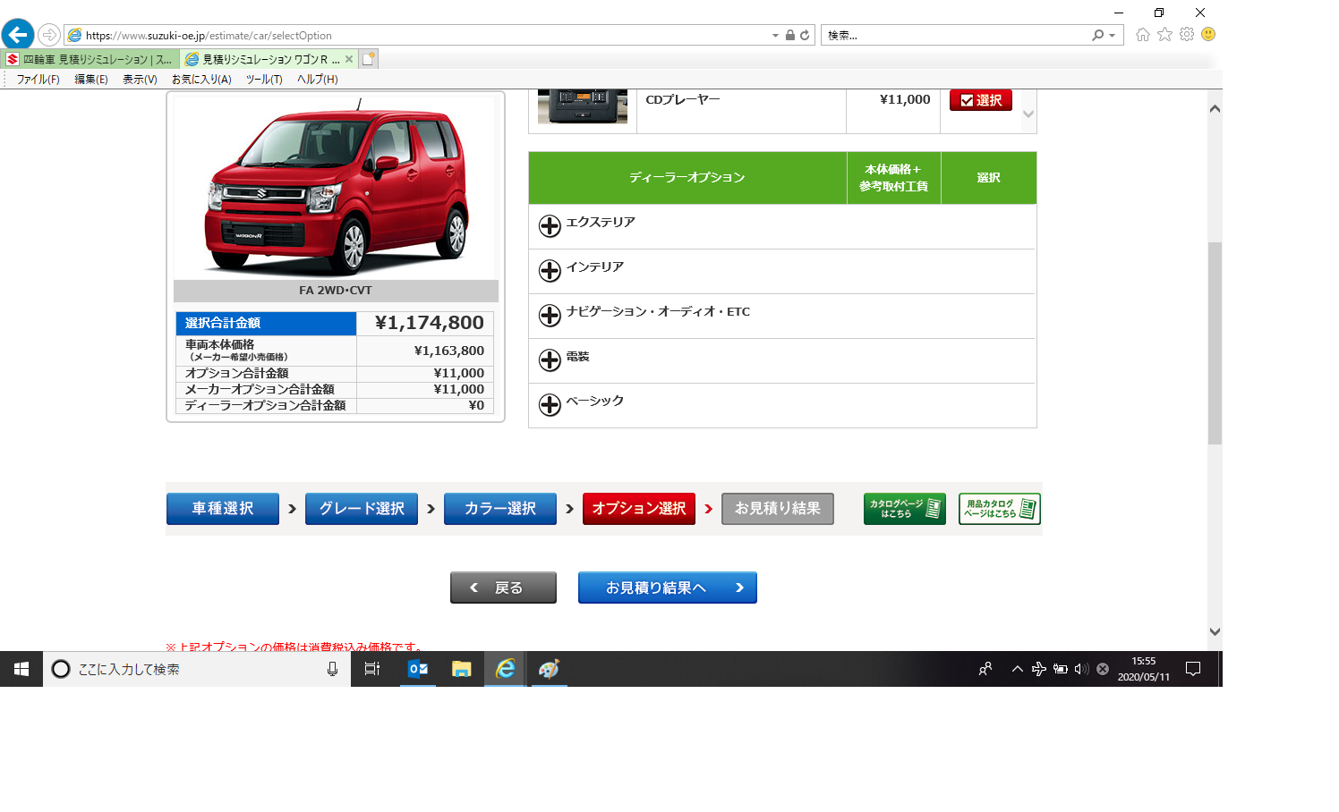1339x812 pixels.
Task: Open the address bar history dropdown arrow
Action: 775,36
